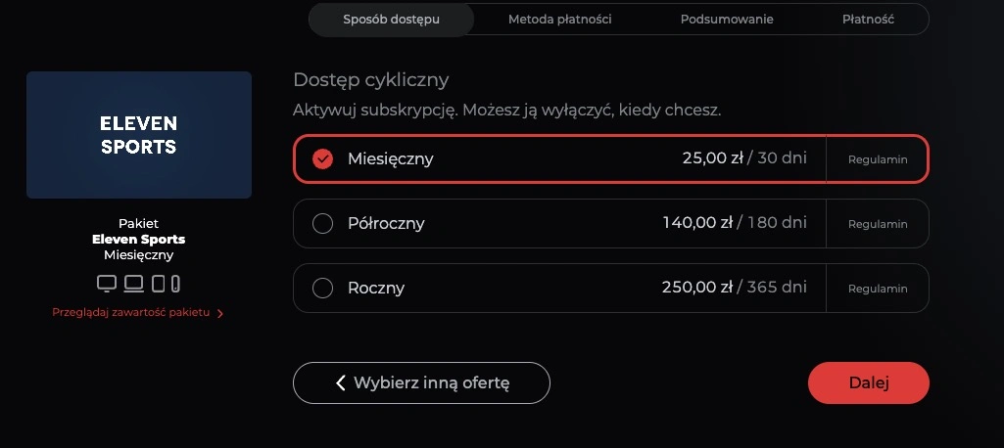Choose the Półroczny radio option
The width and height of the screenshot is (1004, 448).
point(323,224)
